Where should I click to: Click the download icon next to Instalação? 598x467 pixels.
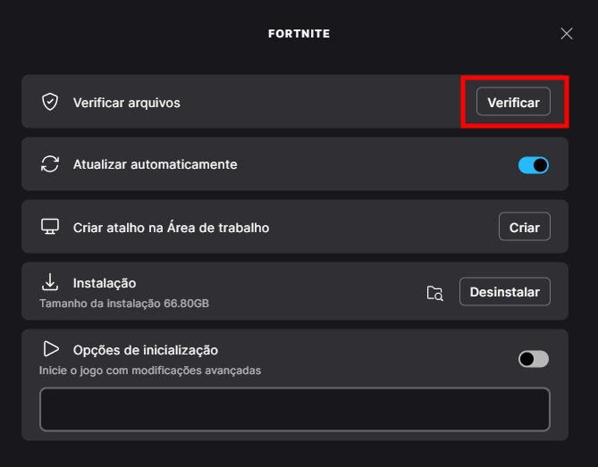(x=50, y=283)
